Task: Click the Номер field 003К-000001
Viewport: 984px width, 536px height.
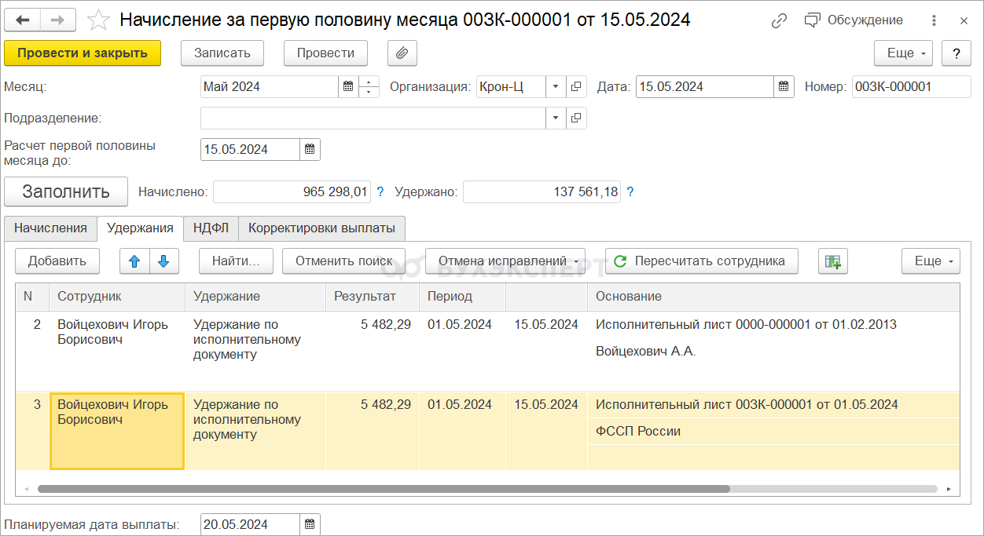Action: pyautogui.click(x=911, y=86)
